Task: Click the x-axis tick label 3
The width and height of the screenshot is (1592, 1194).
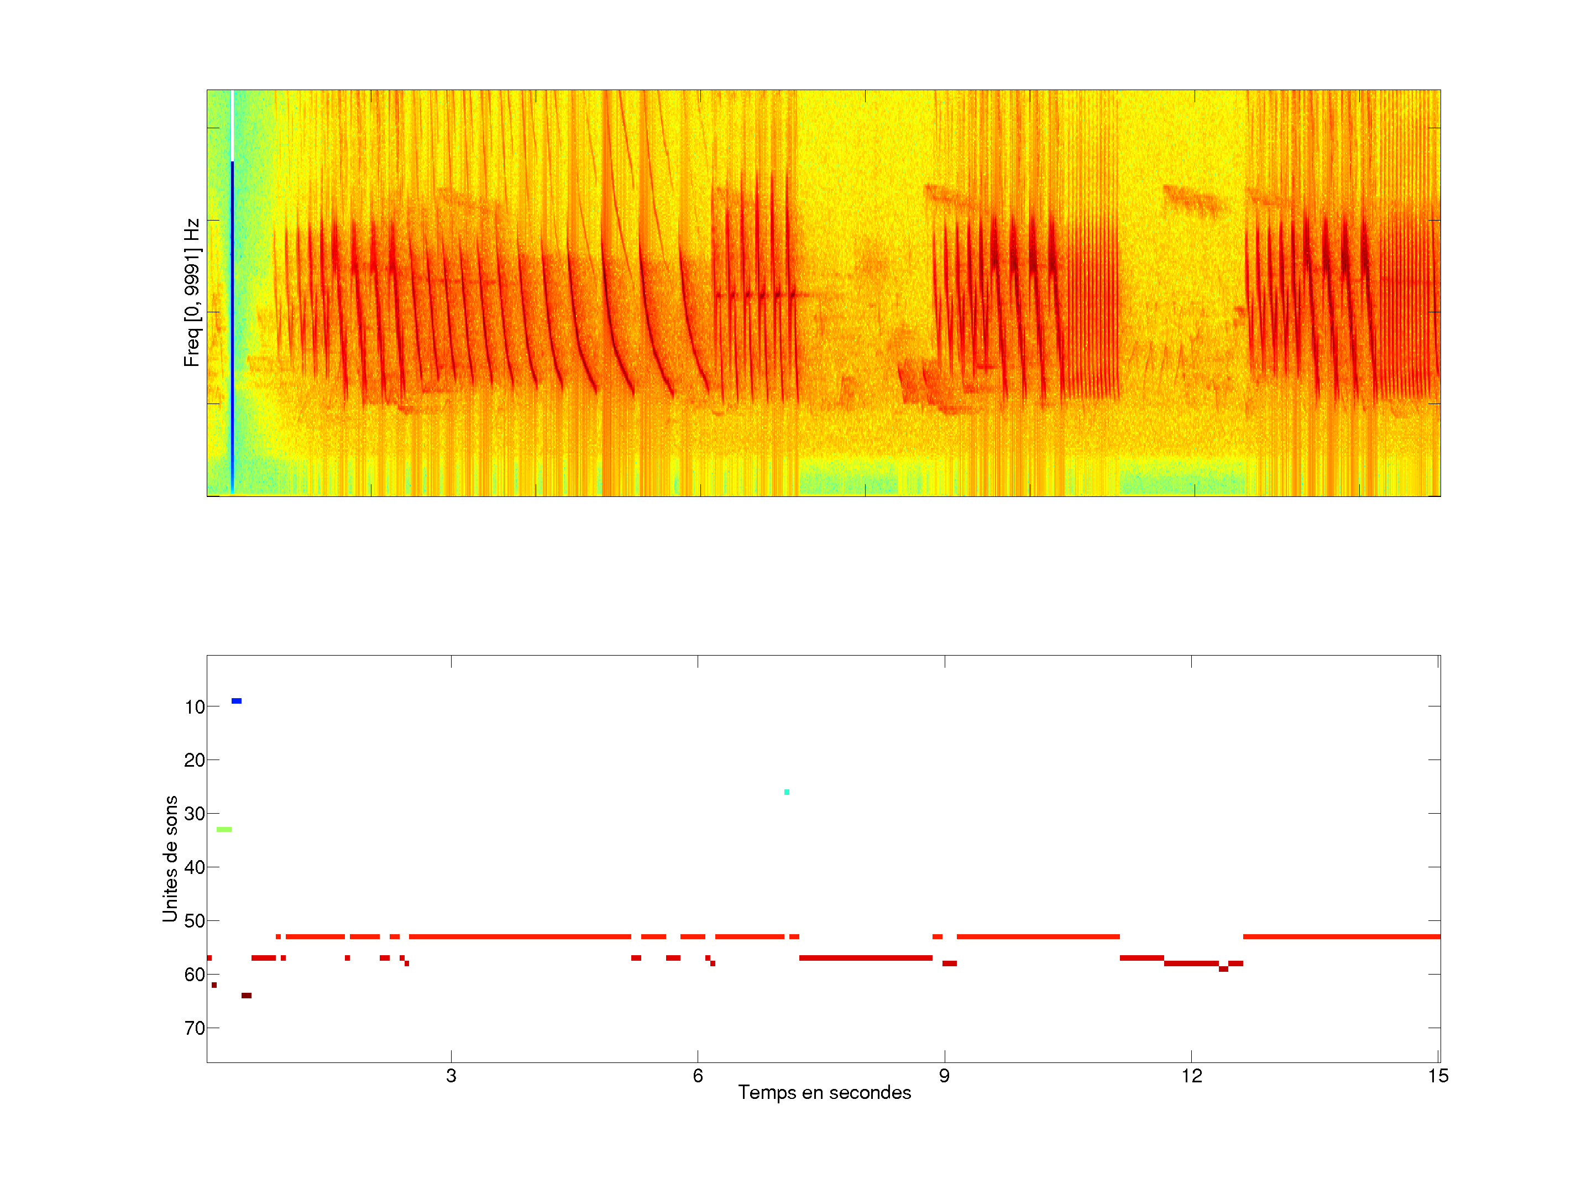Action: point(451,1076)
